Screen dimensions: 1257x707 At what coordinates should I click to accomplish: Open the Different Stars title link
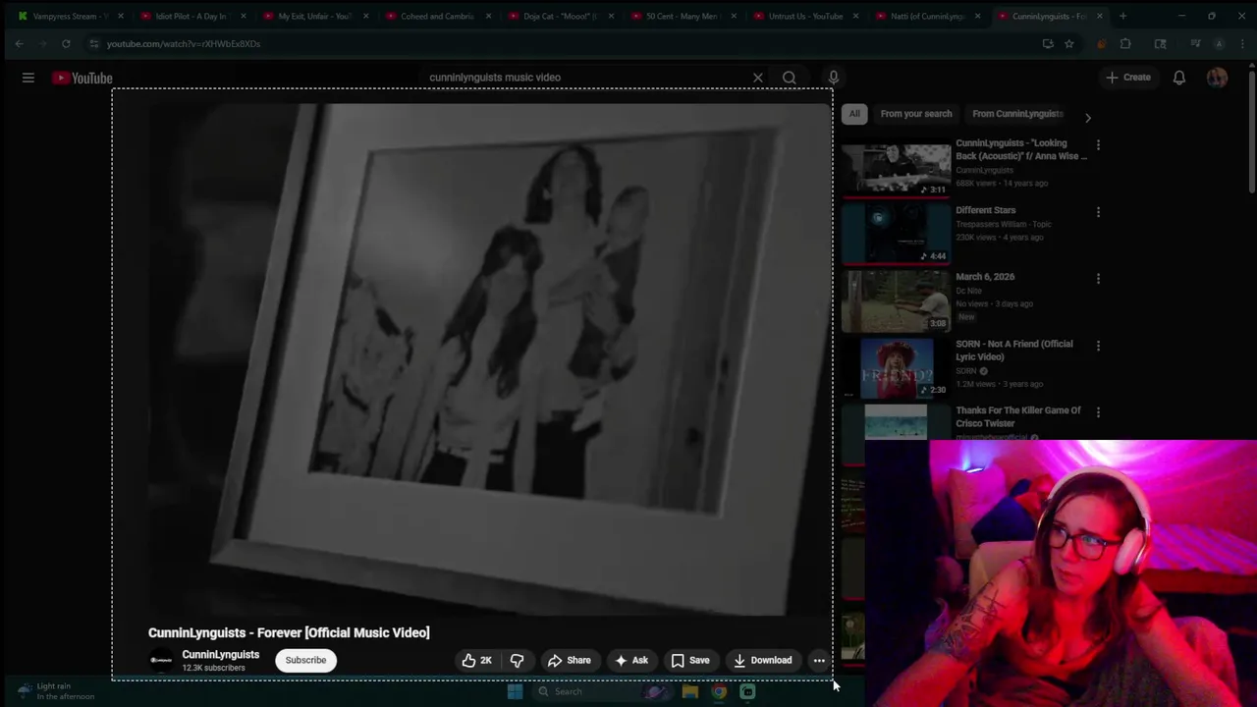coord(985,210)
